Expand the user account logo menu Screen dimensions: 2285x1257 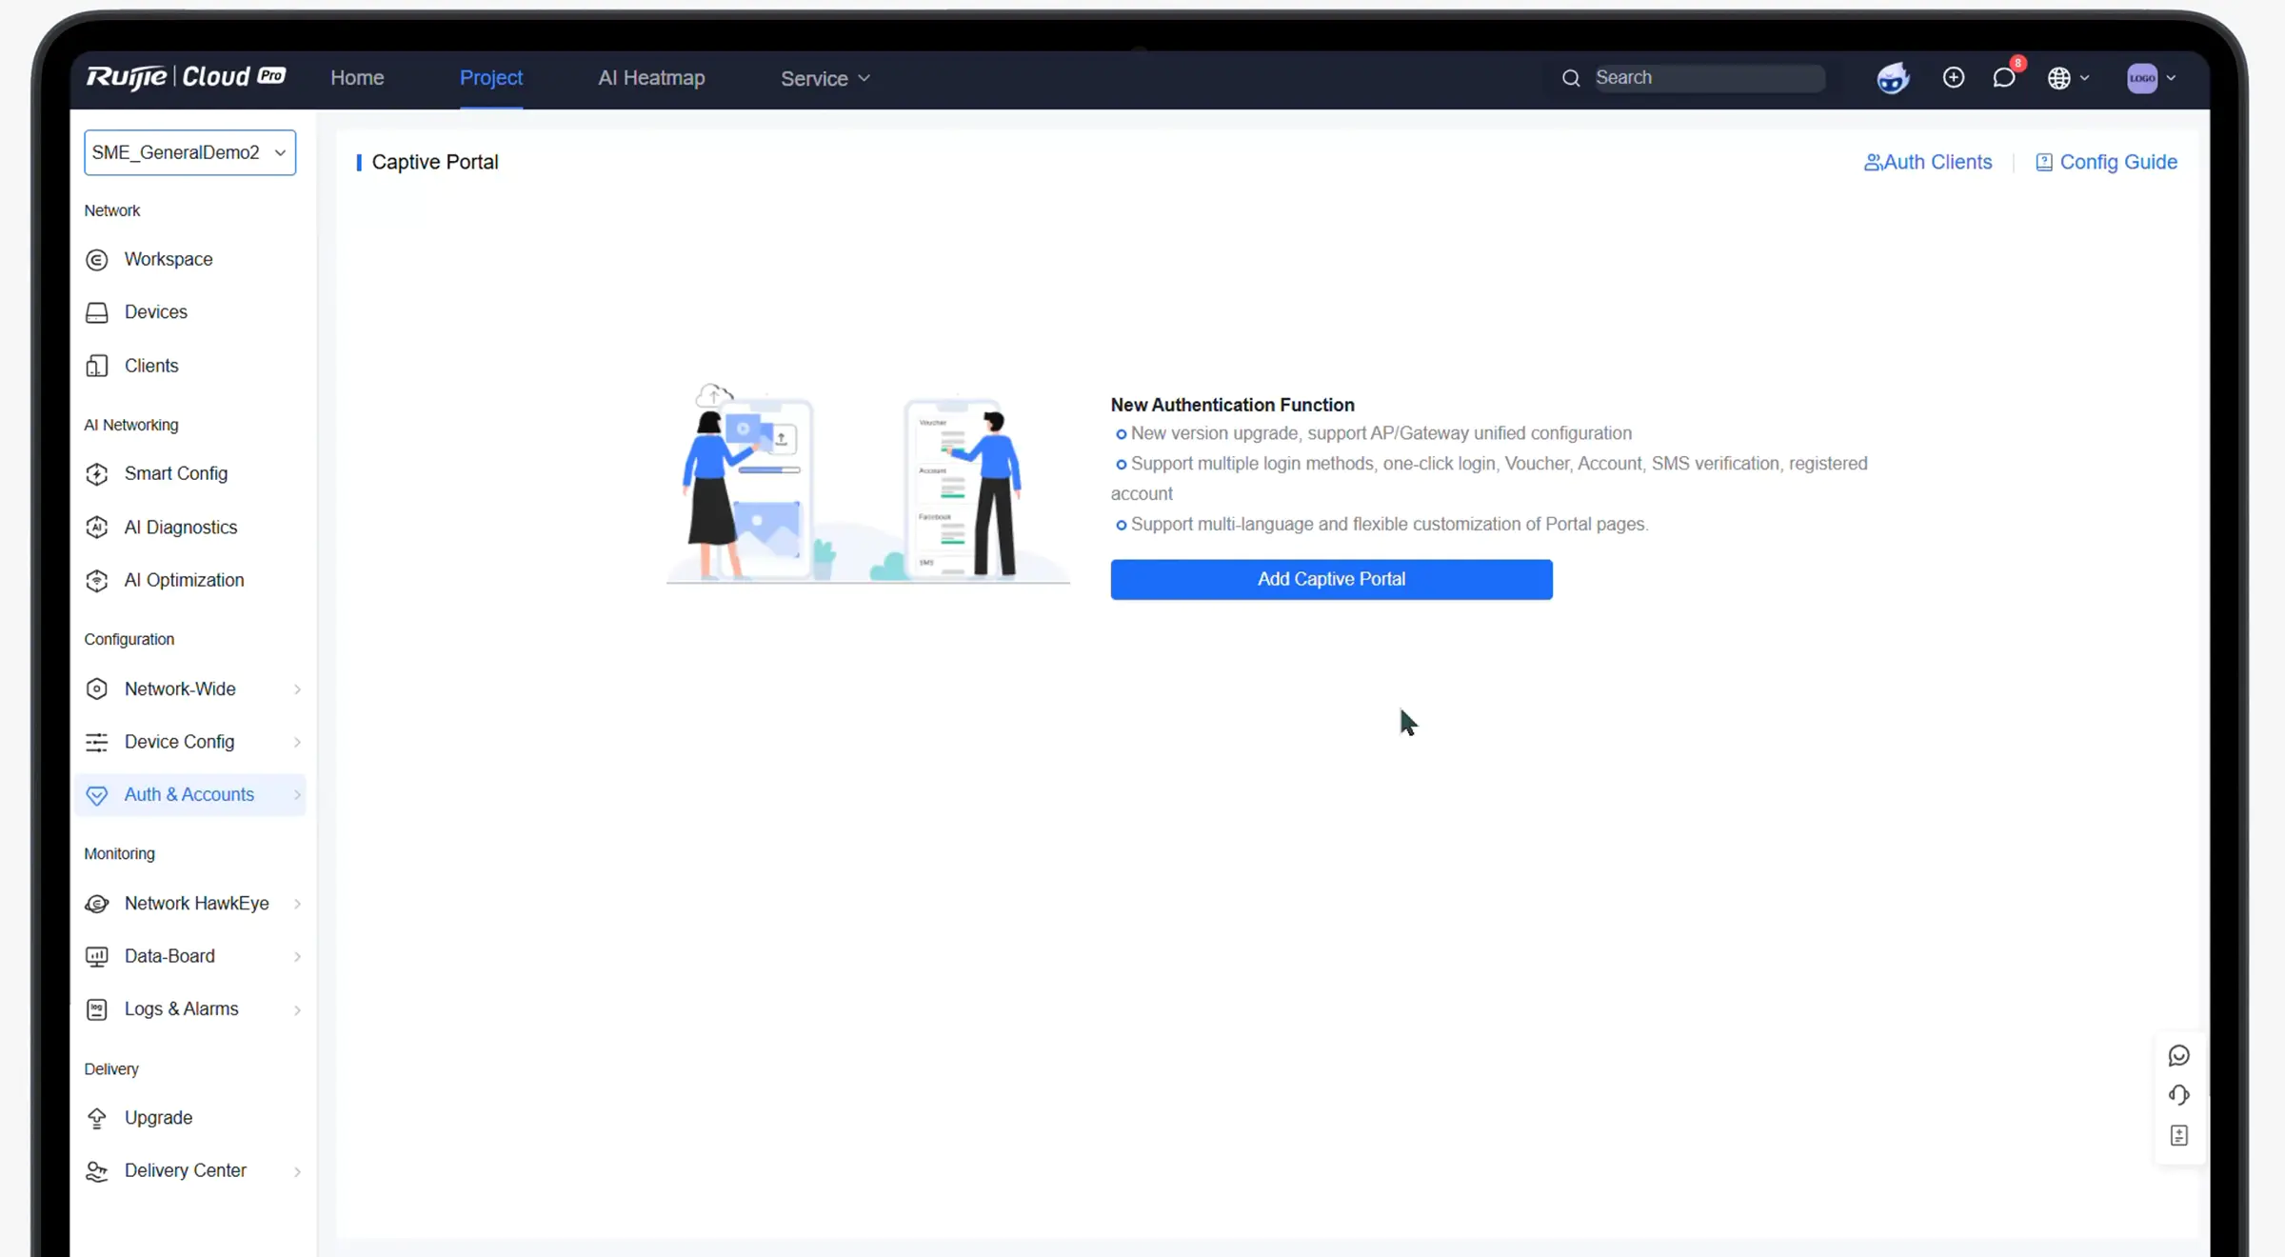[x=2150, y=78]
